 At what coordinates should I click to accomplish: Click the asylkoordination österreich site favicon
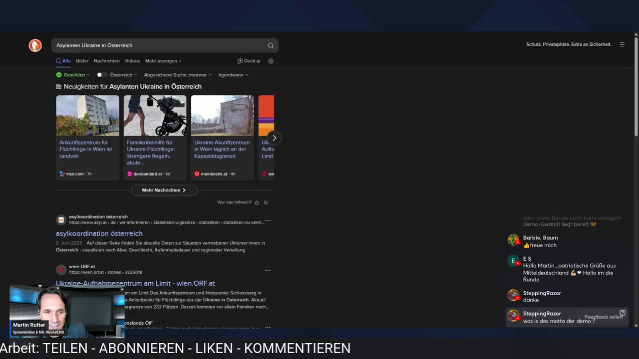click(x=61, y=220)
